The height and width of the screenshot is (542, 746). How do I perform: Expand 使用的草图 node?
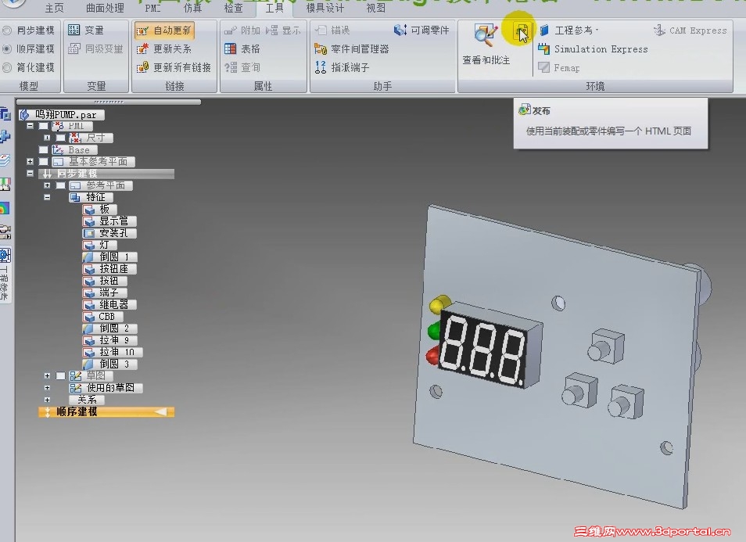(x=47, y=388)
